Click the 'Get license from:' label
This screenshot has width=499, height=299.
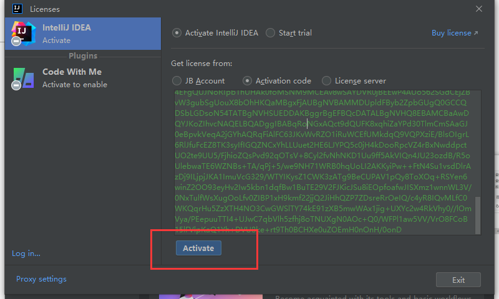click(201, 64)
